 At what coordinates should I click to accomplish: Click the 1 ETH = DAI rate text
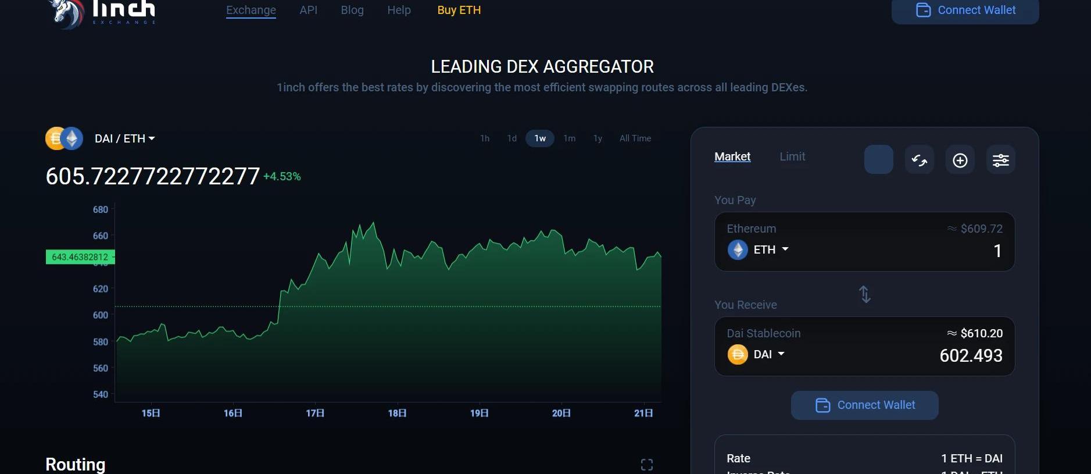coord(972,458)
